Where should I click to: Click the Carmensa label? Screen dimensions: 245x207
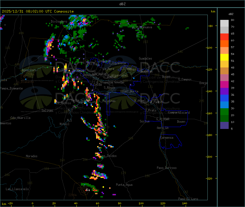tap(167, 138)
